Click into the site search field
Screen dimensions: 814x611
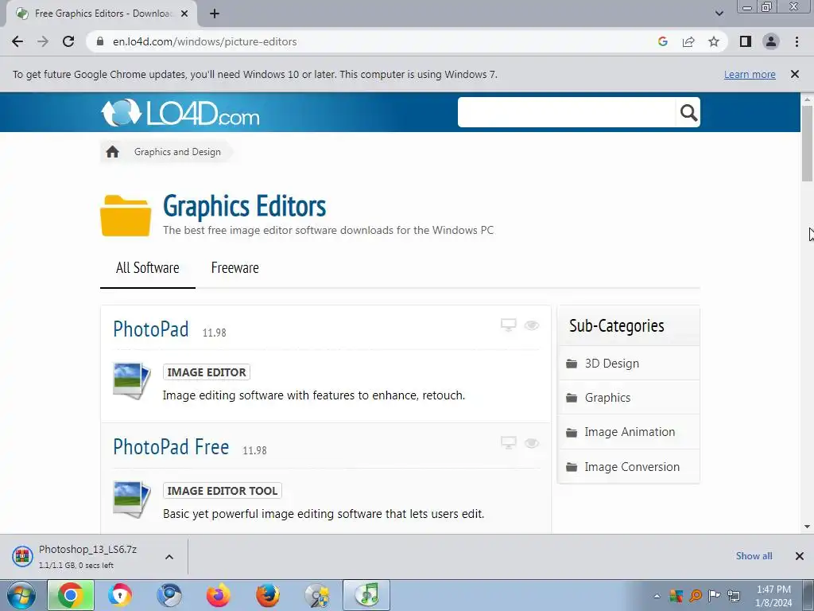pos(566,112)
